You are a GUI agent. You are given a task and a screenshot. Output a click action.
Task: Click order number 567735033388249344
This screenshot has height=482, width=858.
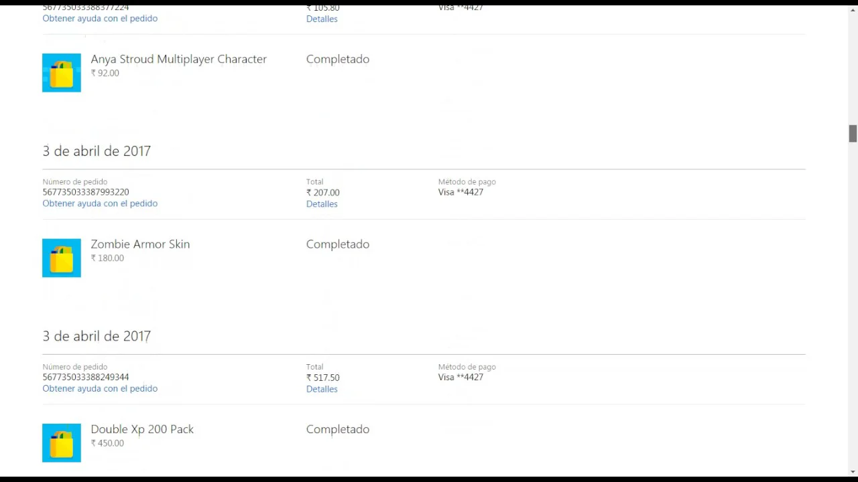(86, 377)
